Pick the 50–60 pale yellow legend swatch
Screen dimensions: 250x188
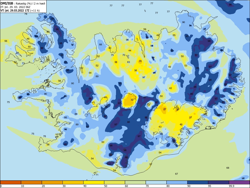click(115, 182)
